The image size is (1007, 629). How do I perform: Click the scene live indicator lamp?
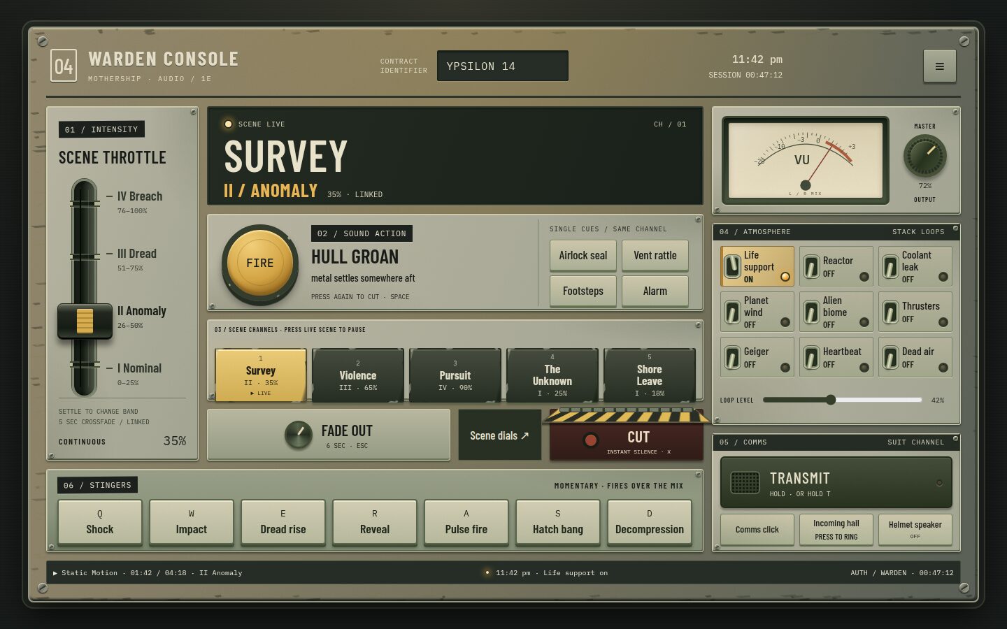228,124
